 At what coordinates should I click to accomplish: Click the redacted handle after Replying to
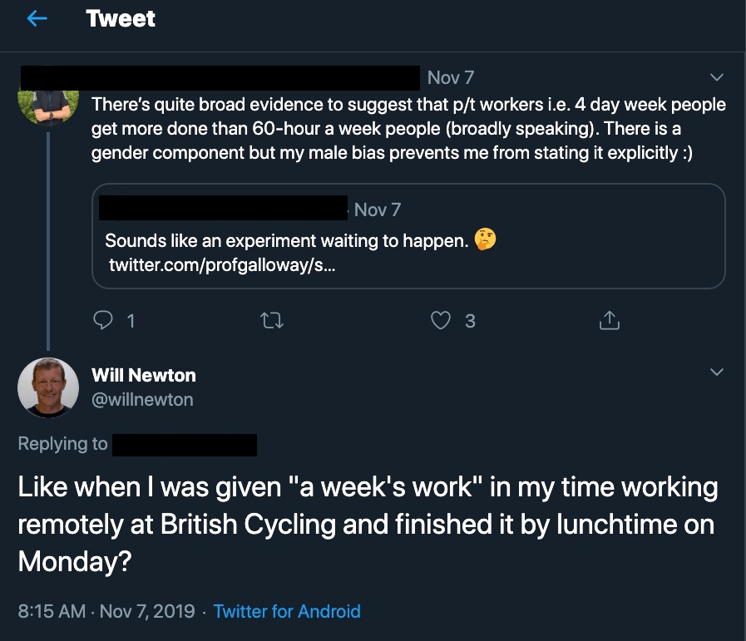pos(184,444)
